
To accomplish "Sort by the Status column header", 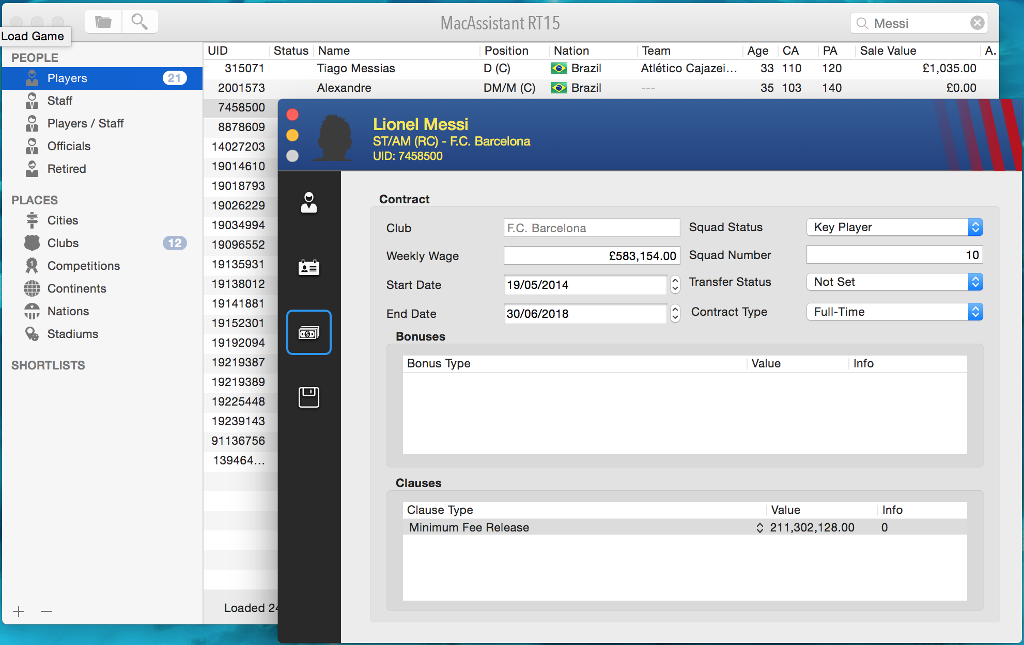I will click(291, 51).
